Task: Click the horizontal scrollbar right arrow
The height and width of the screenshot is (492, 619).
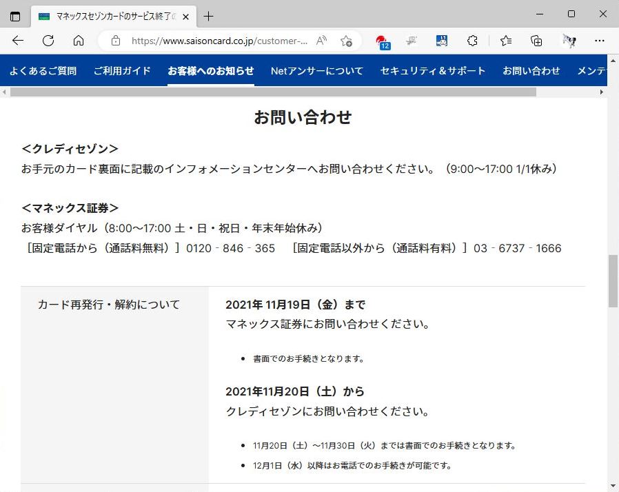Action: point(602,92)
